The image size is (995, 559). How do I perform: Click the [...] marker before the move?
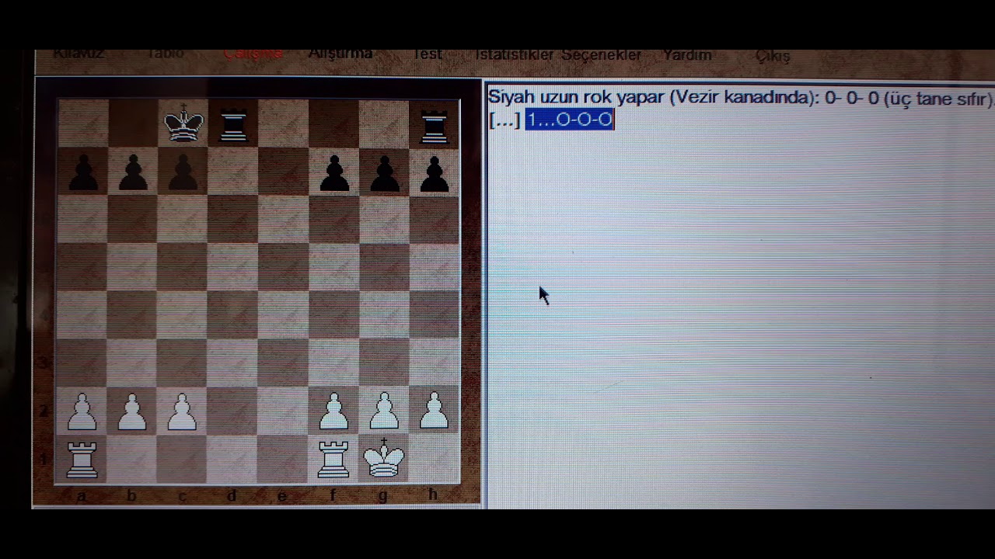click(504, 120)
